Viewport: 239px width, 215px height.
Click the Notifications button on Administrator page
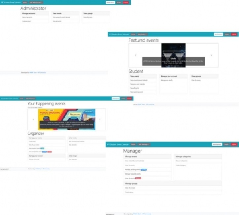[x=110, y=2]
